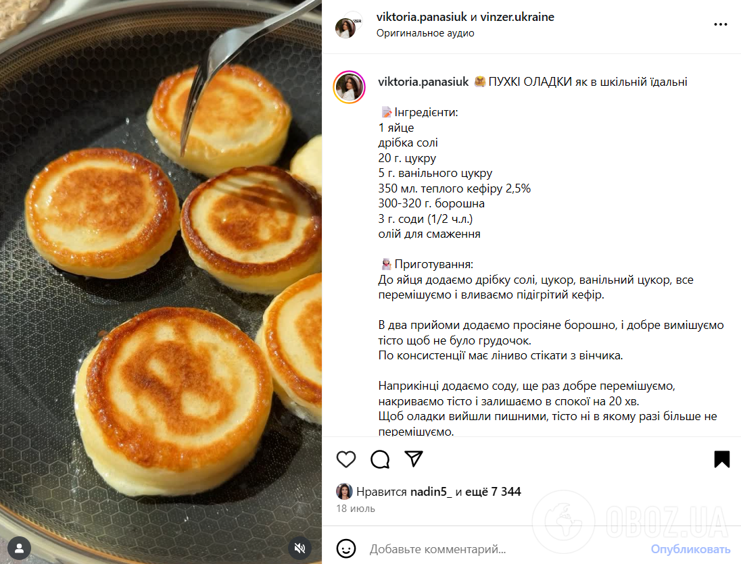This screenshot has height=564, width=741.
Task: Toggle sound with the mute control
Action: pos(300,548)
